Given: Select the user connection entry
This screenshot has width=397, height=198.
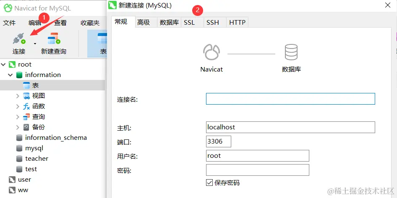Looking at the screenshot, I should click(25, 180).
